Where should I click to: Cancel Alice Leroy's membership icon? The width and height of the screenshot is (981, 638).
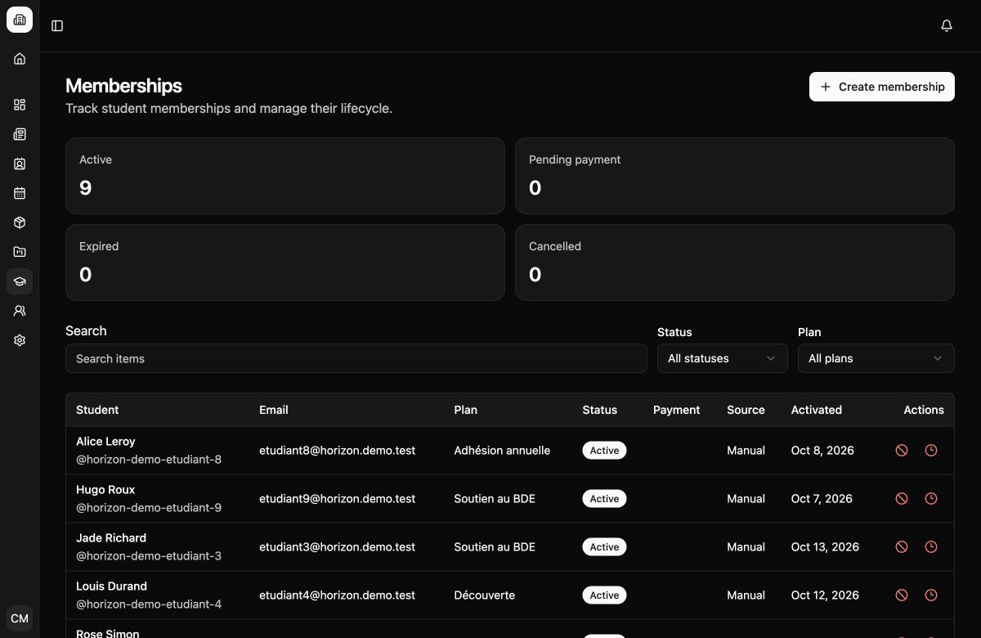pyautogui.click(x=902, y=451)
